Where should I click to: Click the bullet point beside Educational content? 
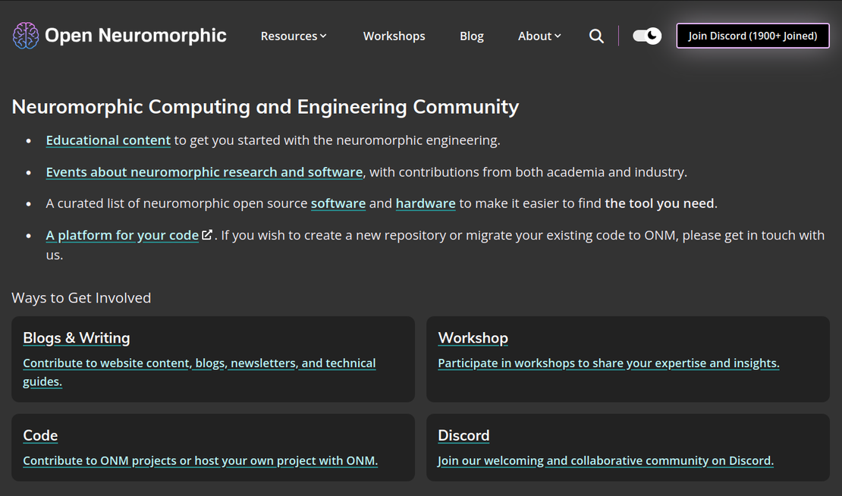[27, 140]
